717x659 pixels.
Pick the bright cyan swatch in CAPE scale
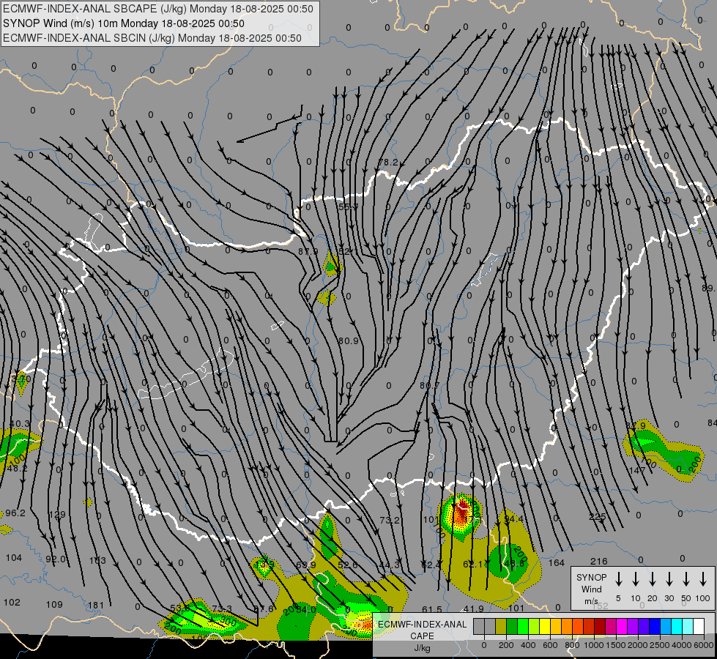tap(676, 626)
